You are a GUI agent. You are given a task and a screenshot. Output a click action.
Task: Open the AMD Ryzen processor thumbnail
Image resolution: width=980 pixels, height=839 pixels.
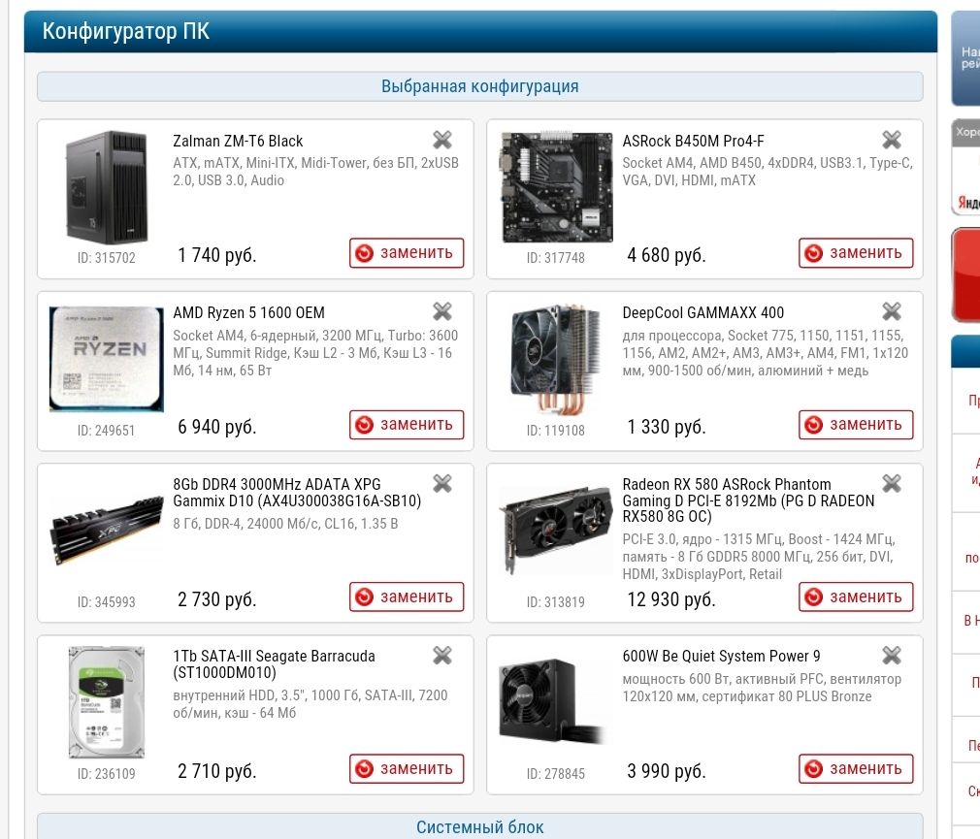(107, 359)
